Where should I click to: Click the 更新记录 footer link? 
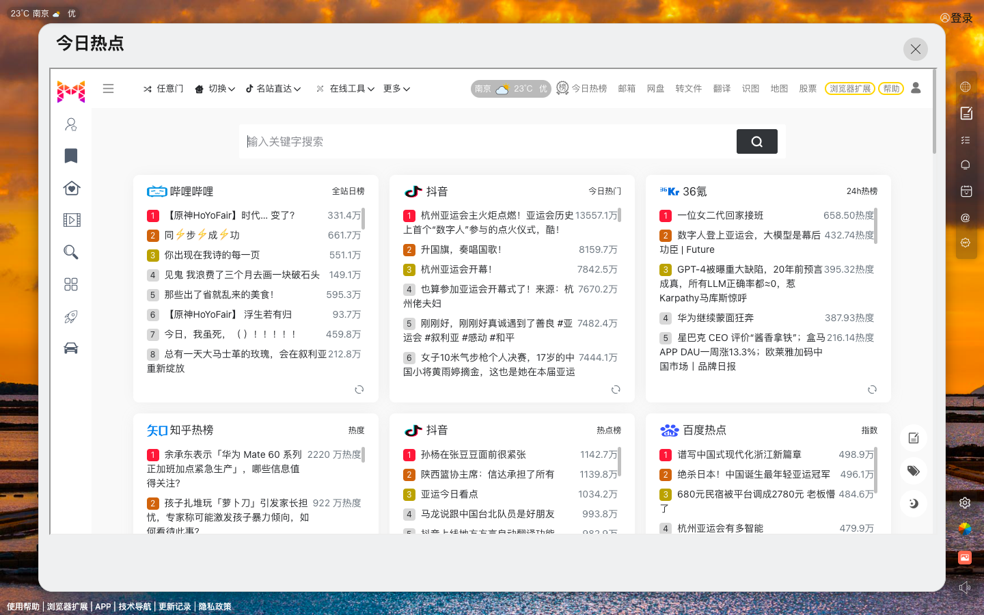tap(175, 607)
